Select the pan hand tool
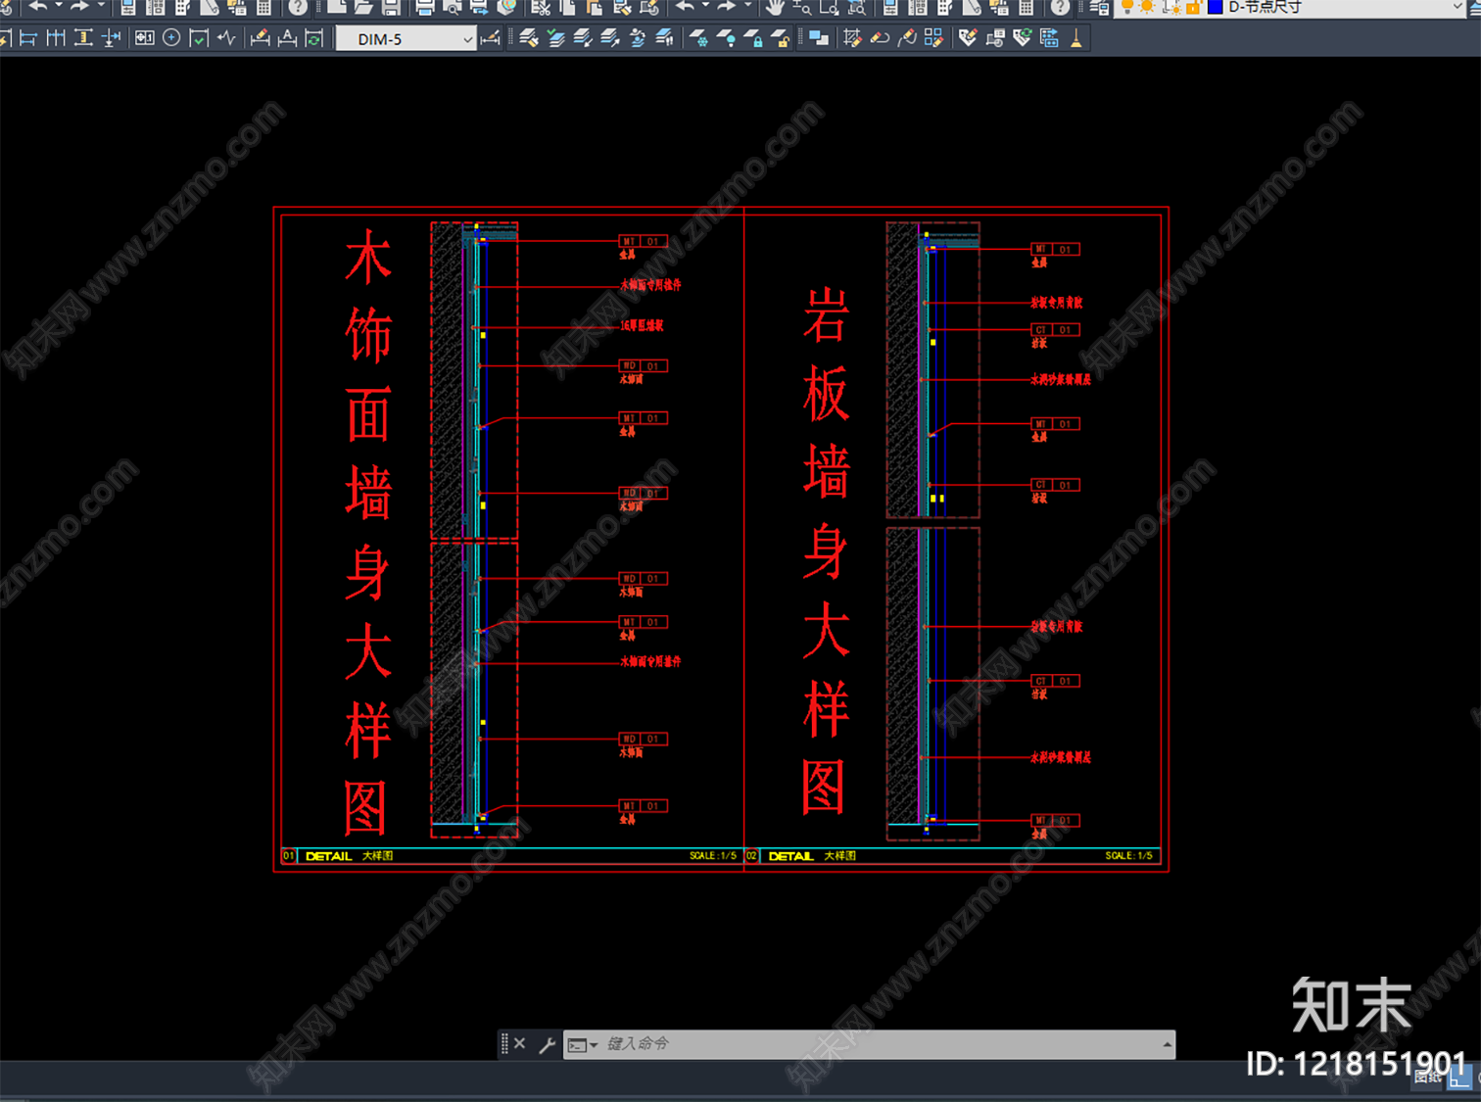The height and width of the screenshot is (1102, 1481). [775, 7]
